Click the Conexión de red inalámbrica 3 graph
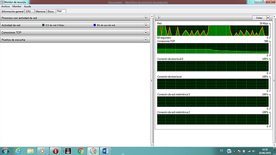The width and height of the screenshot is (276, 155). pos(213,102)
